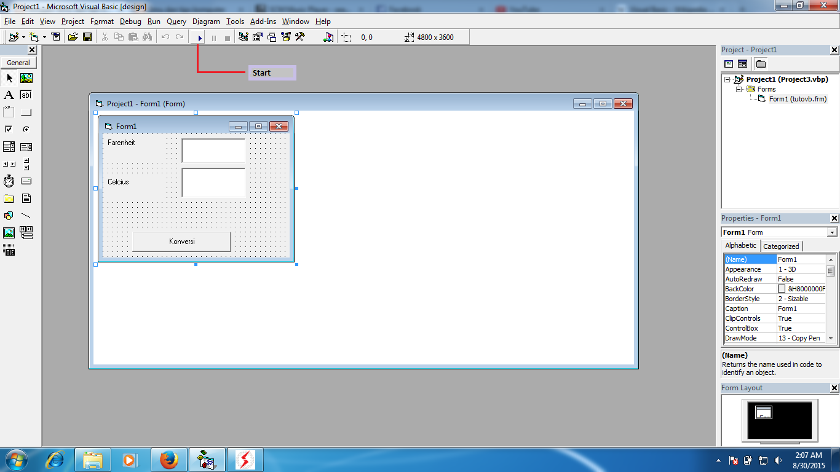Select the Data control tool

click(x=26, y=233)
